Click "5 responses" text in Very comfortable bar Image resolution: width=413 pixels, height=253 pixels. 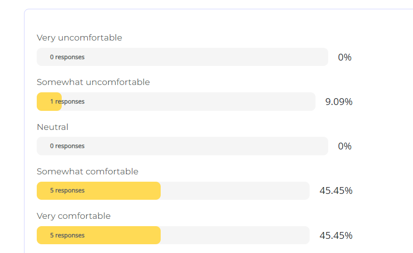(x=67, y=235)
